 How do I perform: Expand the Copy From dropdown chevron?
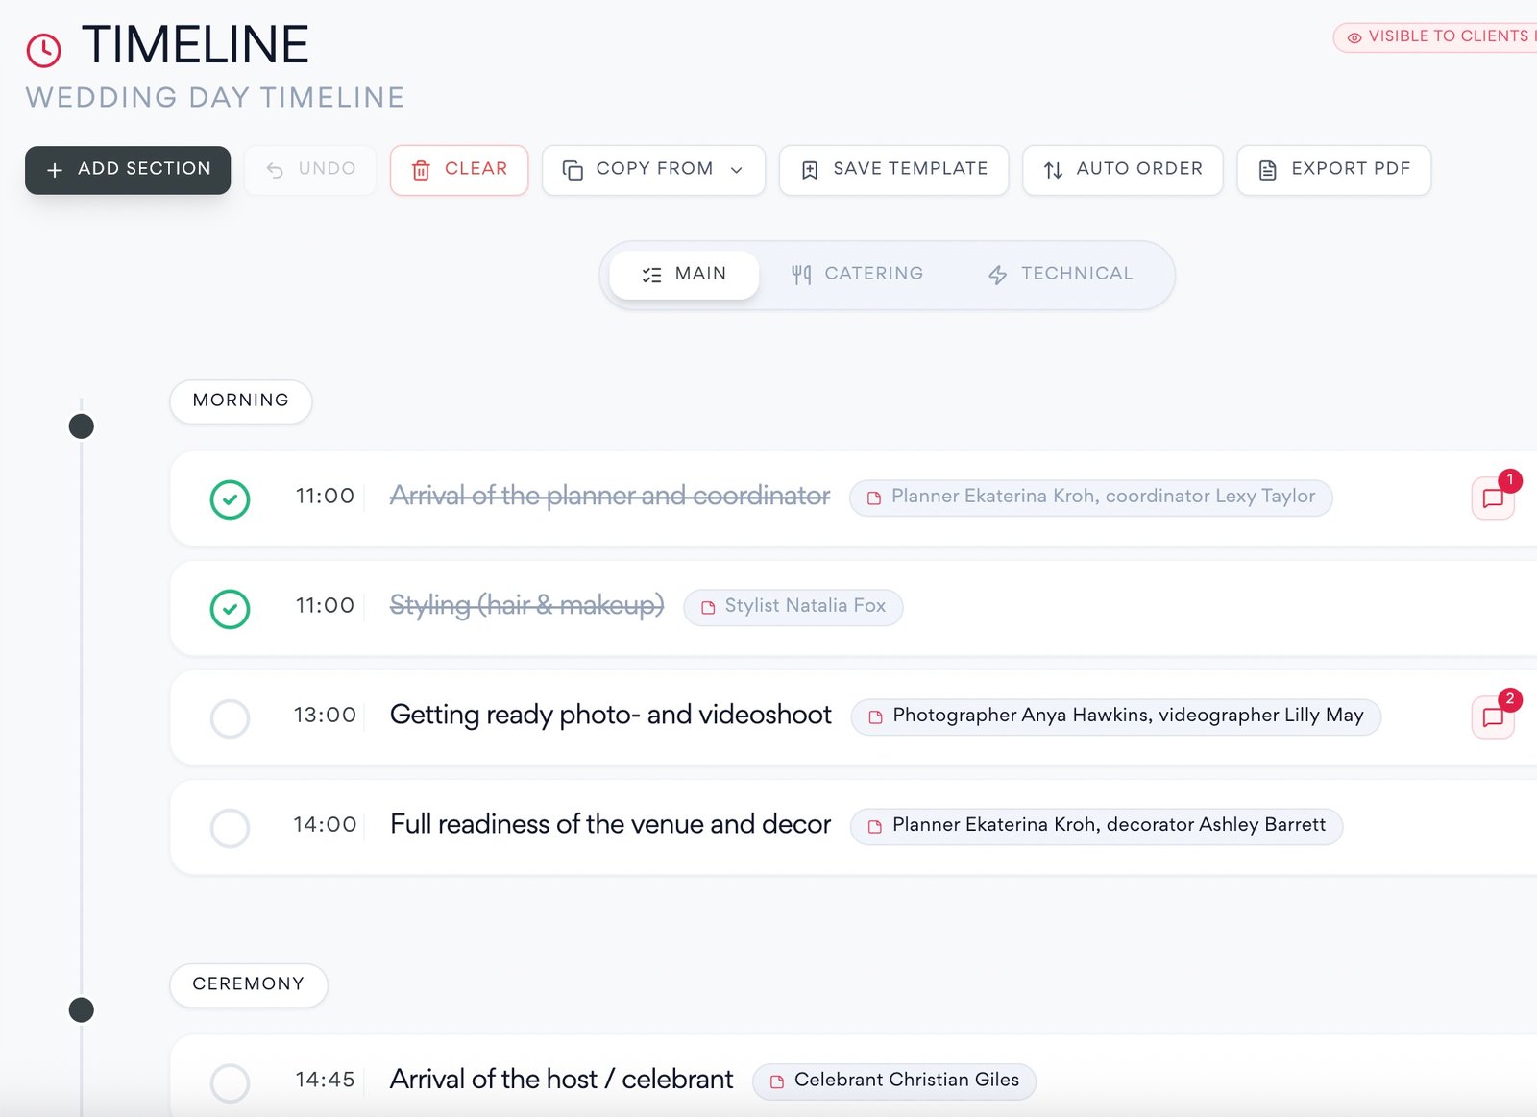(x=737, y=170)
